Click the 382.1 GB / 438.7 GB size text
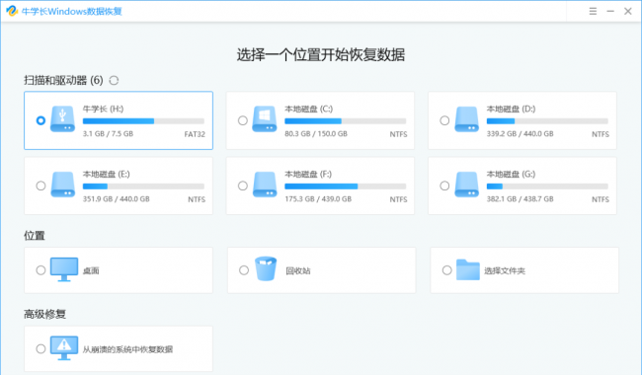 click(x=520, y=199)
